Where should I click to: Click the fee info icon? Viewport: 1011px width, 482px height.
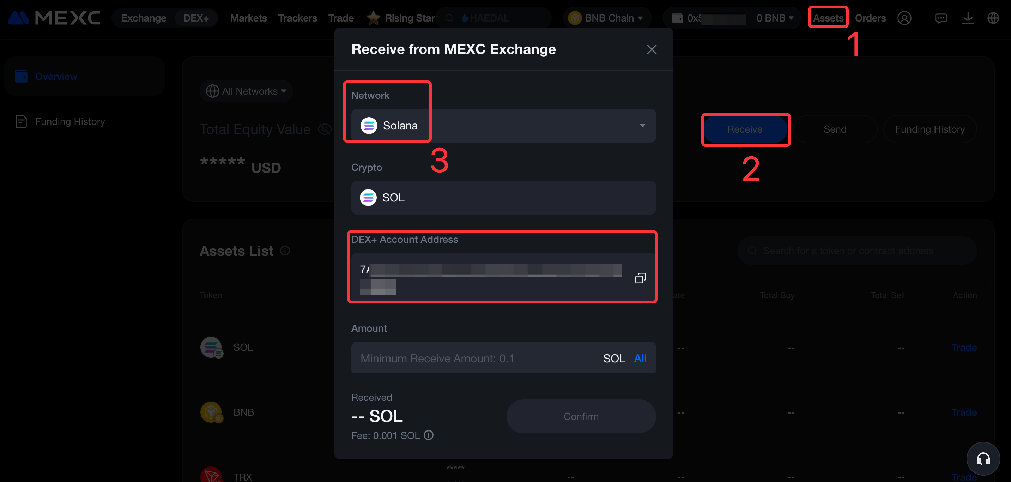[x=429, y=435]
